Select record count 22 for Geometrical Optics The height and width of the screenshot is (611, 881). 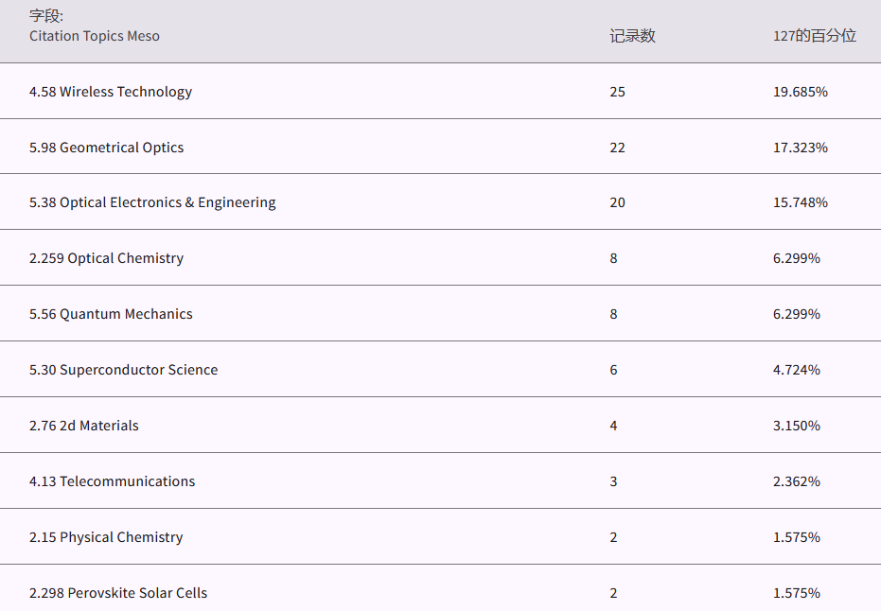pyautogui.click(x=618, y=148)
